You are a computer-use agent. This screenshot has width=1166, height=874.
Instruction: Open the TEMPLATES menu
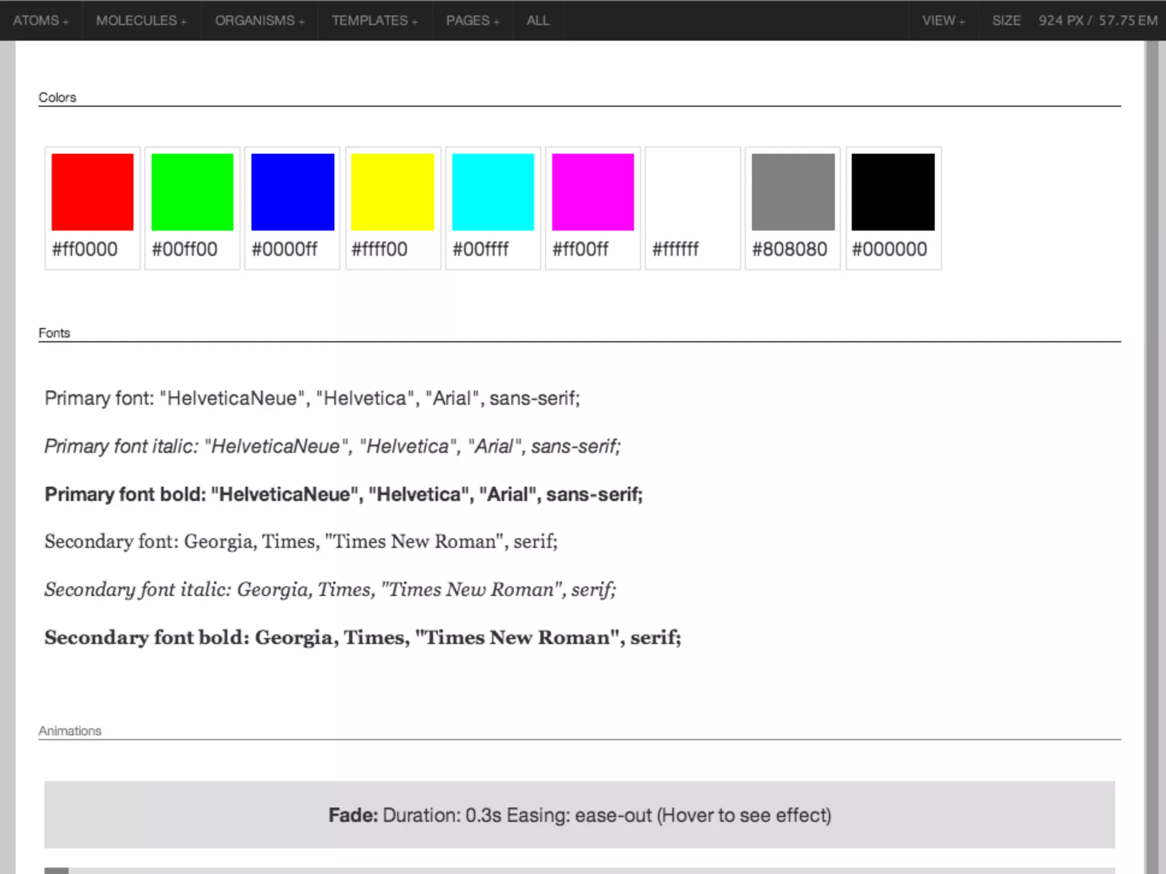375,20
